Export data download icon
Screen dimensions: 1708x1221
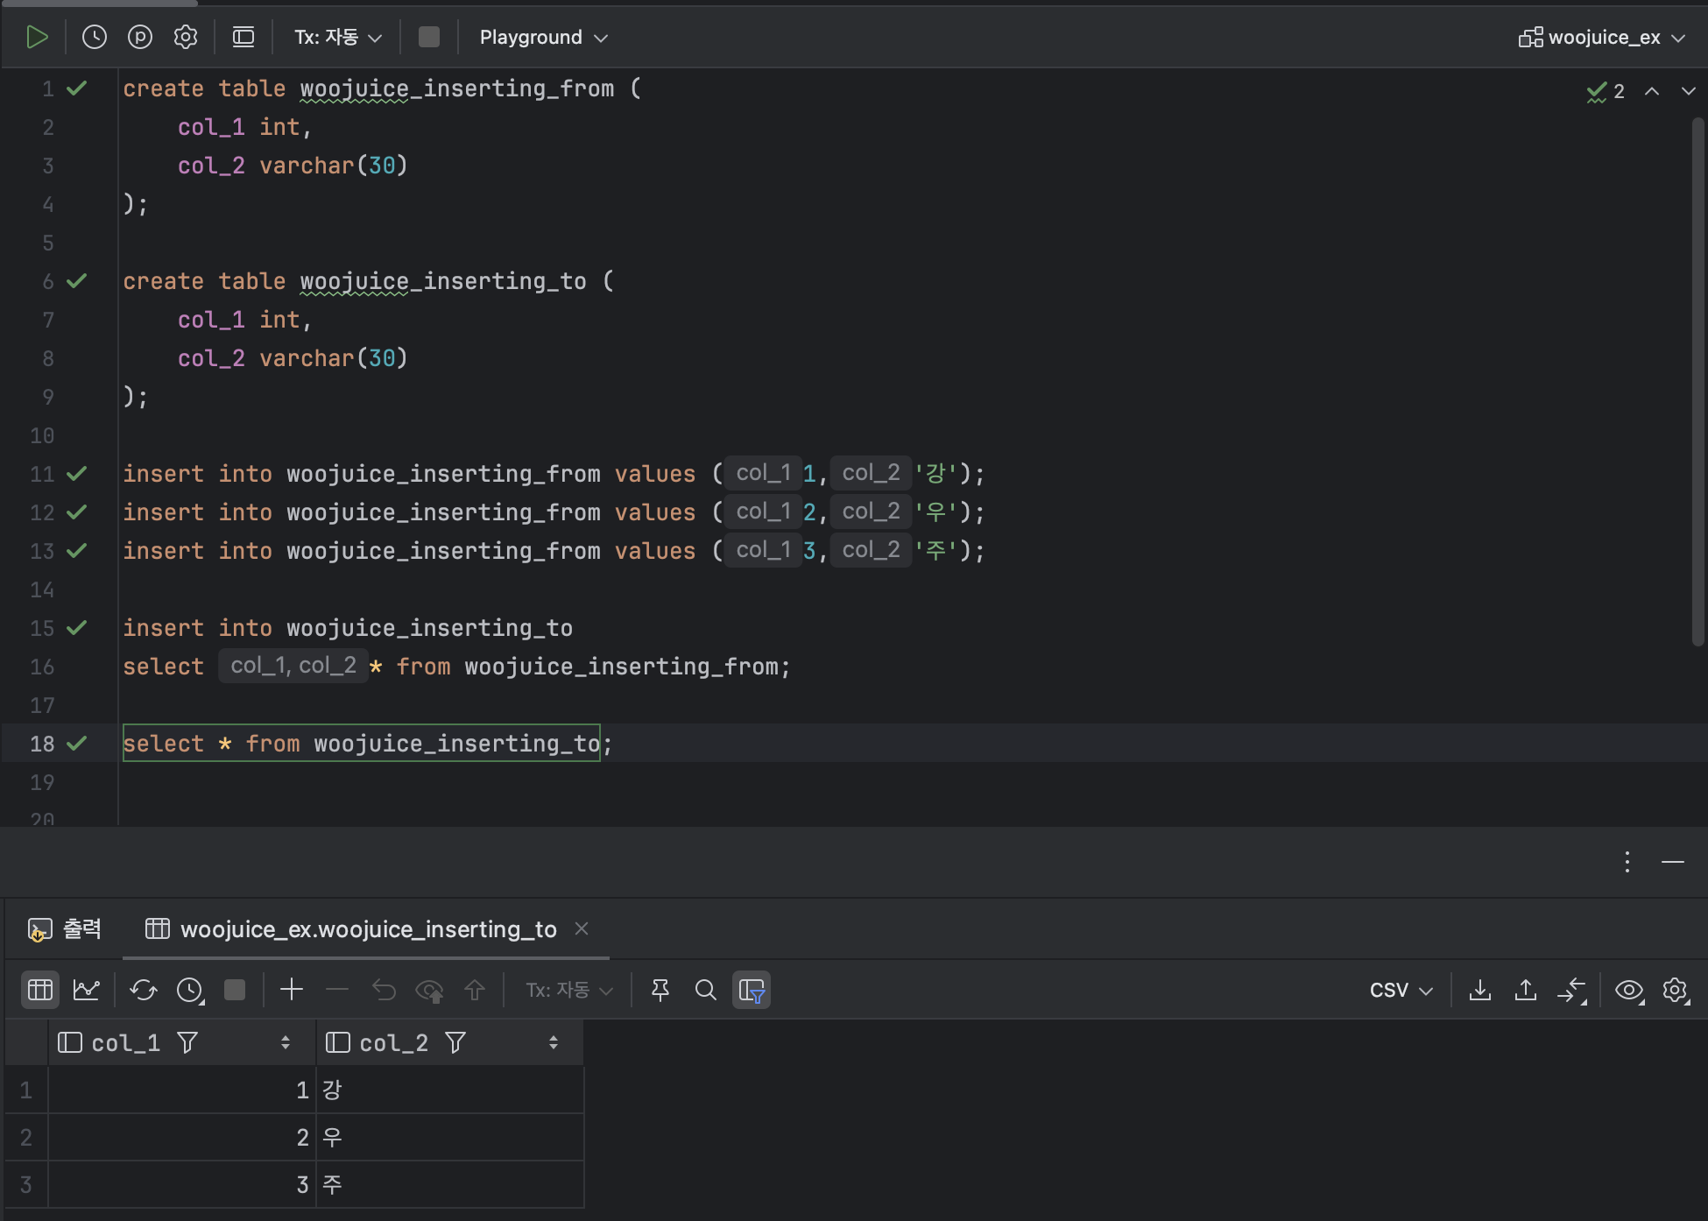(1480, 990)
